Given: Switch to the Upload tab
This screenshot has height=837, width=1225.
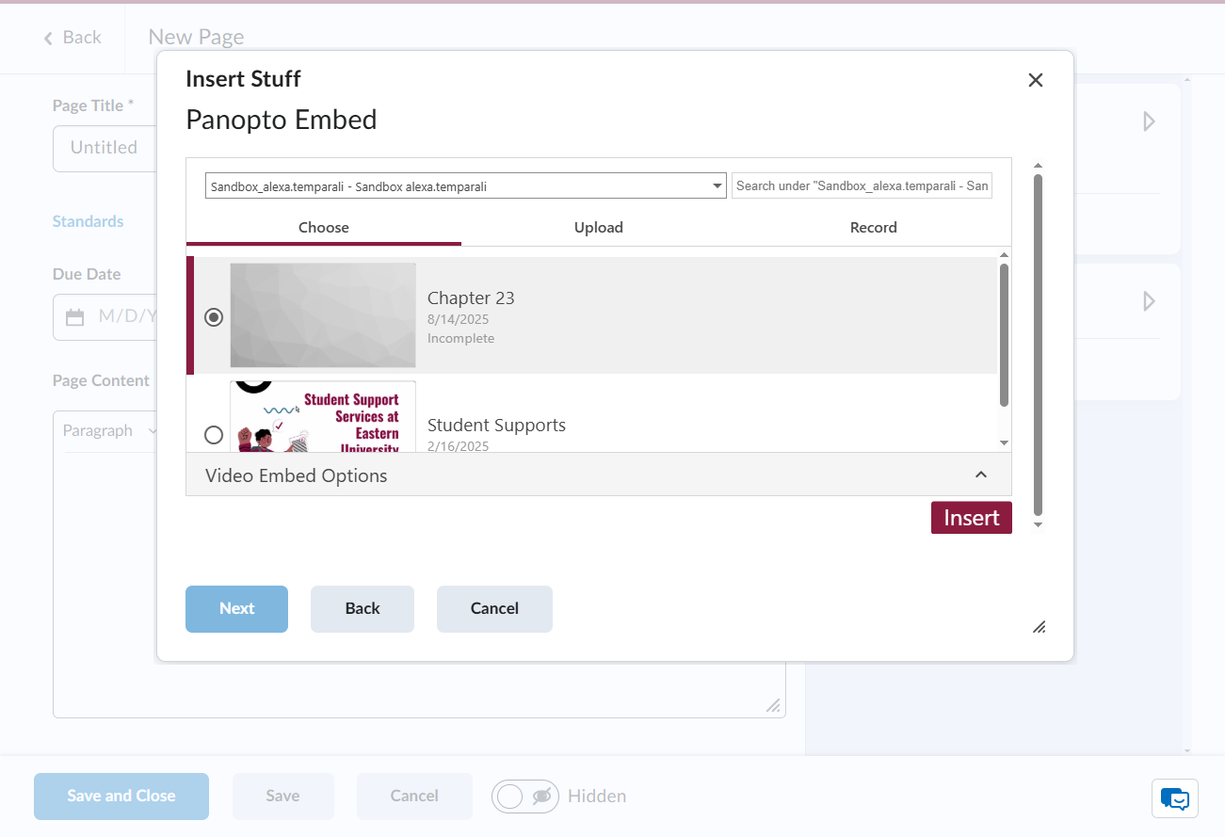Looking at the screenshot, I should 599,227.
